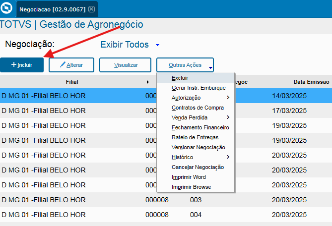The height and width of the screenshot is (226, 332).
Task: Select Fechamento Financeiro menu item
Action: [x=196, y=128]
